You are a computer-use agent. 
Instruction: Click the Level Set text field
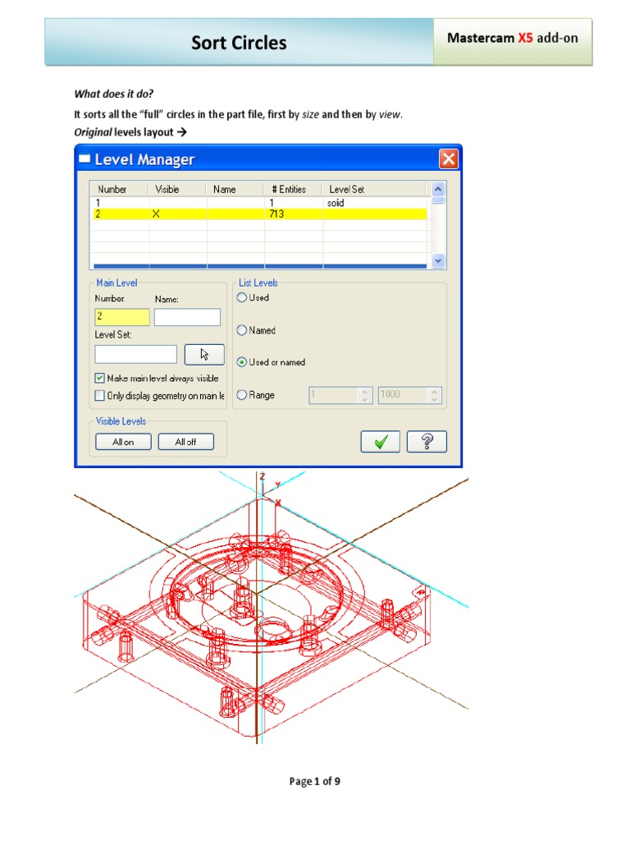[135, 354]
